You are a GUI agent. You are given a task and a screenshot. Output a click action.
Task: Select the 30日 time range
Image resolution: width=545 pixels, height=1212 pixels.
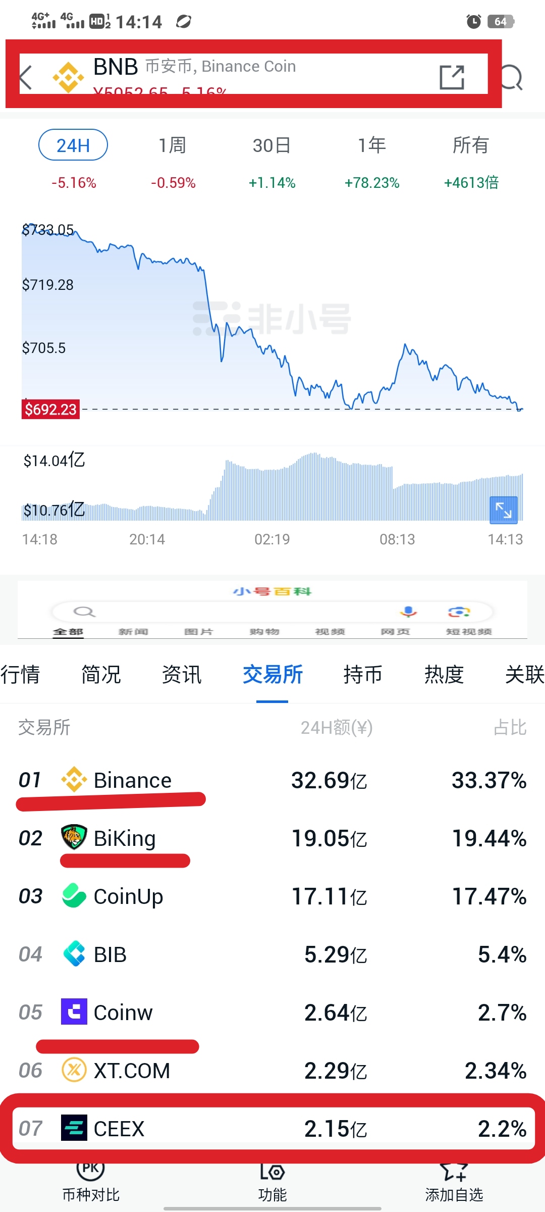[271, 145]
